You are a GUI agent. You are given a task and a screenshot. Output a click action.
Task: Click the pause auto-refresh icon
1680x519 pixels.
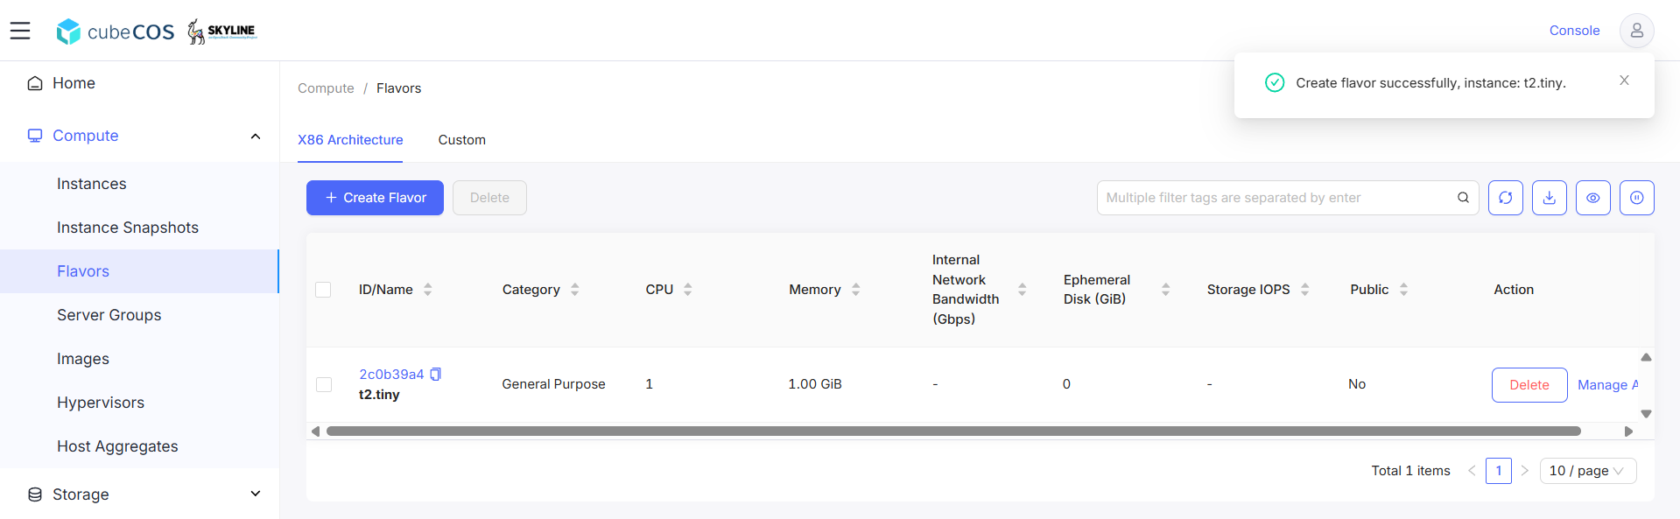pyautogui.click(x=1636, y=198)
